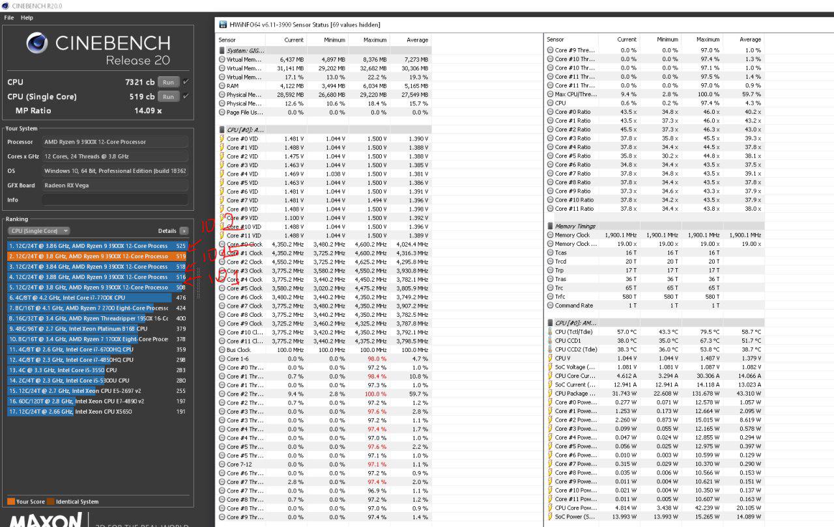This screenshot has height=527, width=834.
Task: Run the CPU (Single Core) benchmark
Action: coord(168,96)
